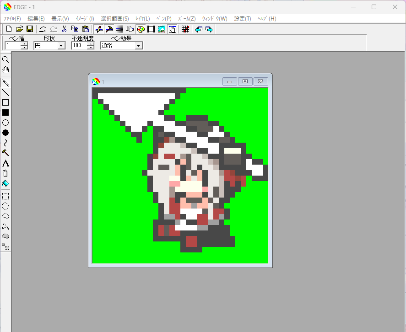Select the outlined rectangle tool
The width and height of the screenshot is (406, 332).
pyautogui.click(x=5, y=102)
